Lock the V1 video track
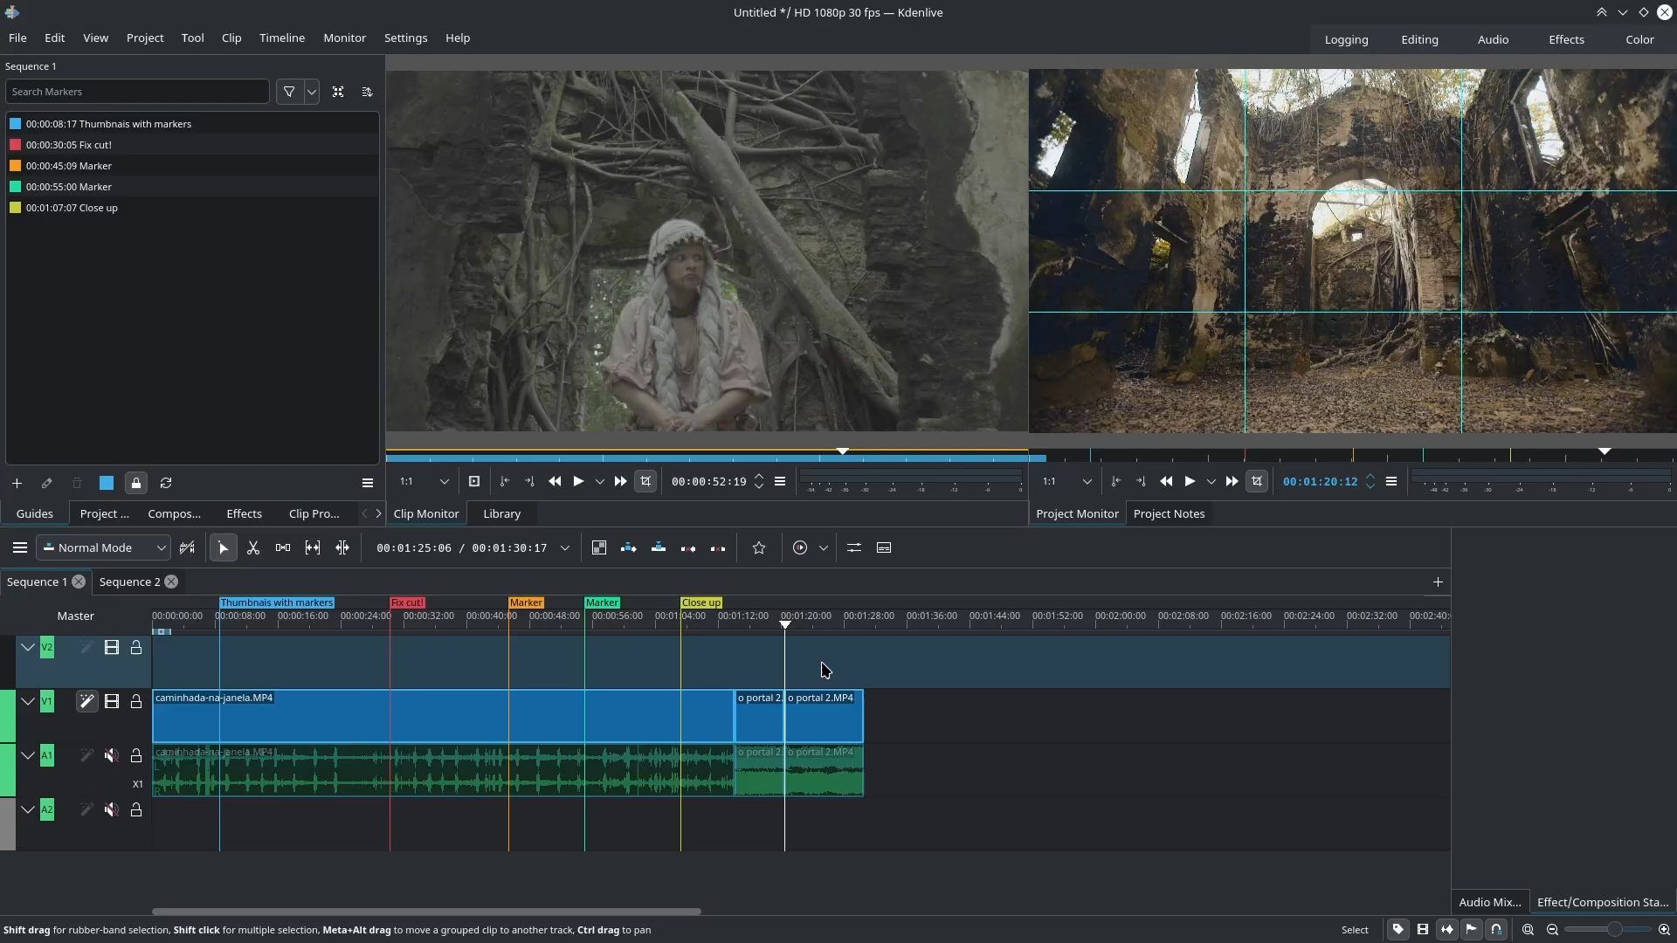 pos(136,702)
